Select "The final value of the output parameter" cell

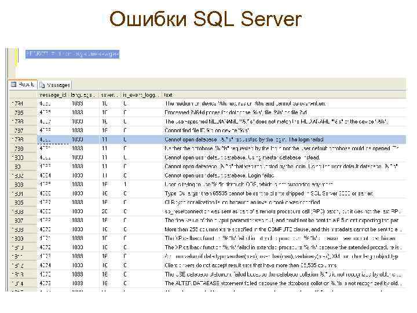pyautogui.click(x=284, y=220)
